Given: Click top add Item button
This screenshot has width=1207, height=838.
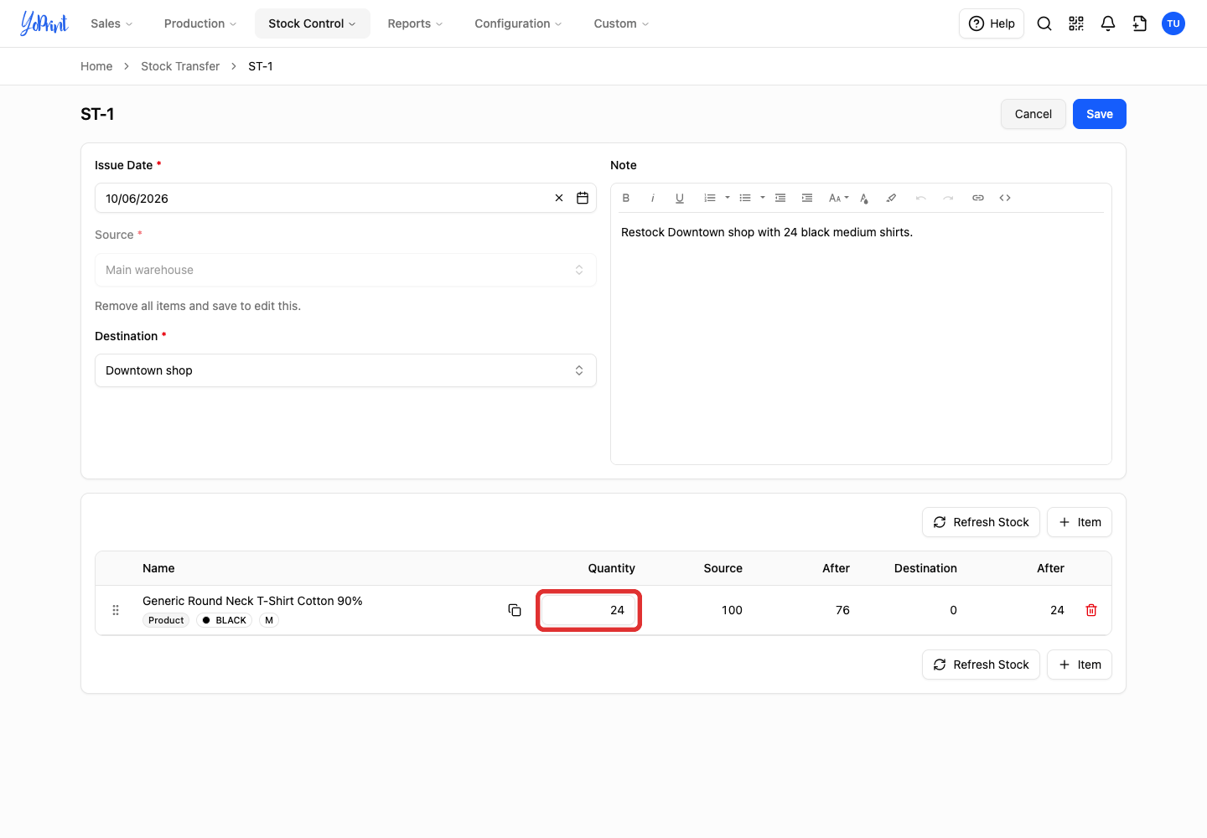Looking at the screenshot, I should (1080, 522).
